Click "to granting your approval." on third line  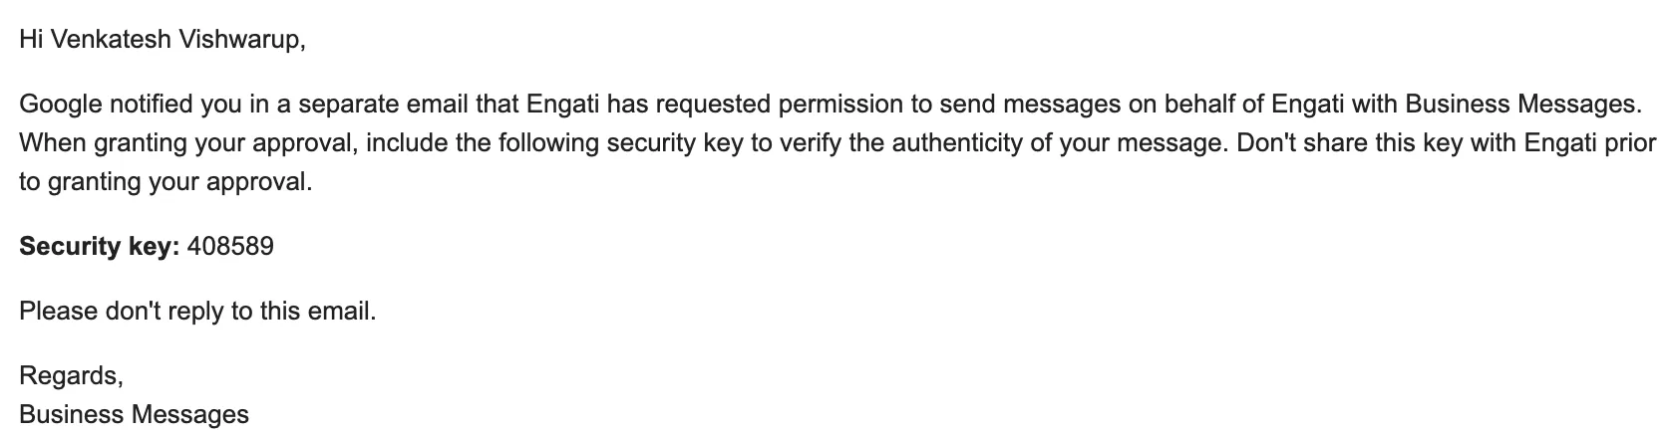tap(166, 183)
